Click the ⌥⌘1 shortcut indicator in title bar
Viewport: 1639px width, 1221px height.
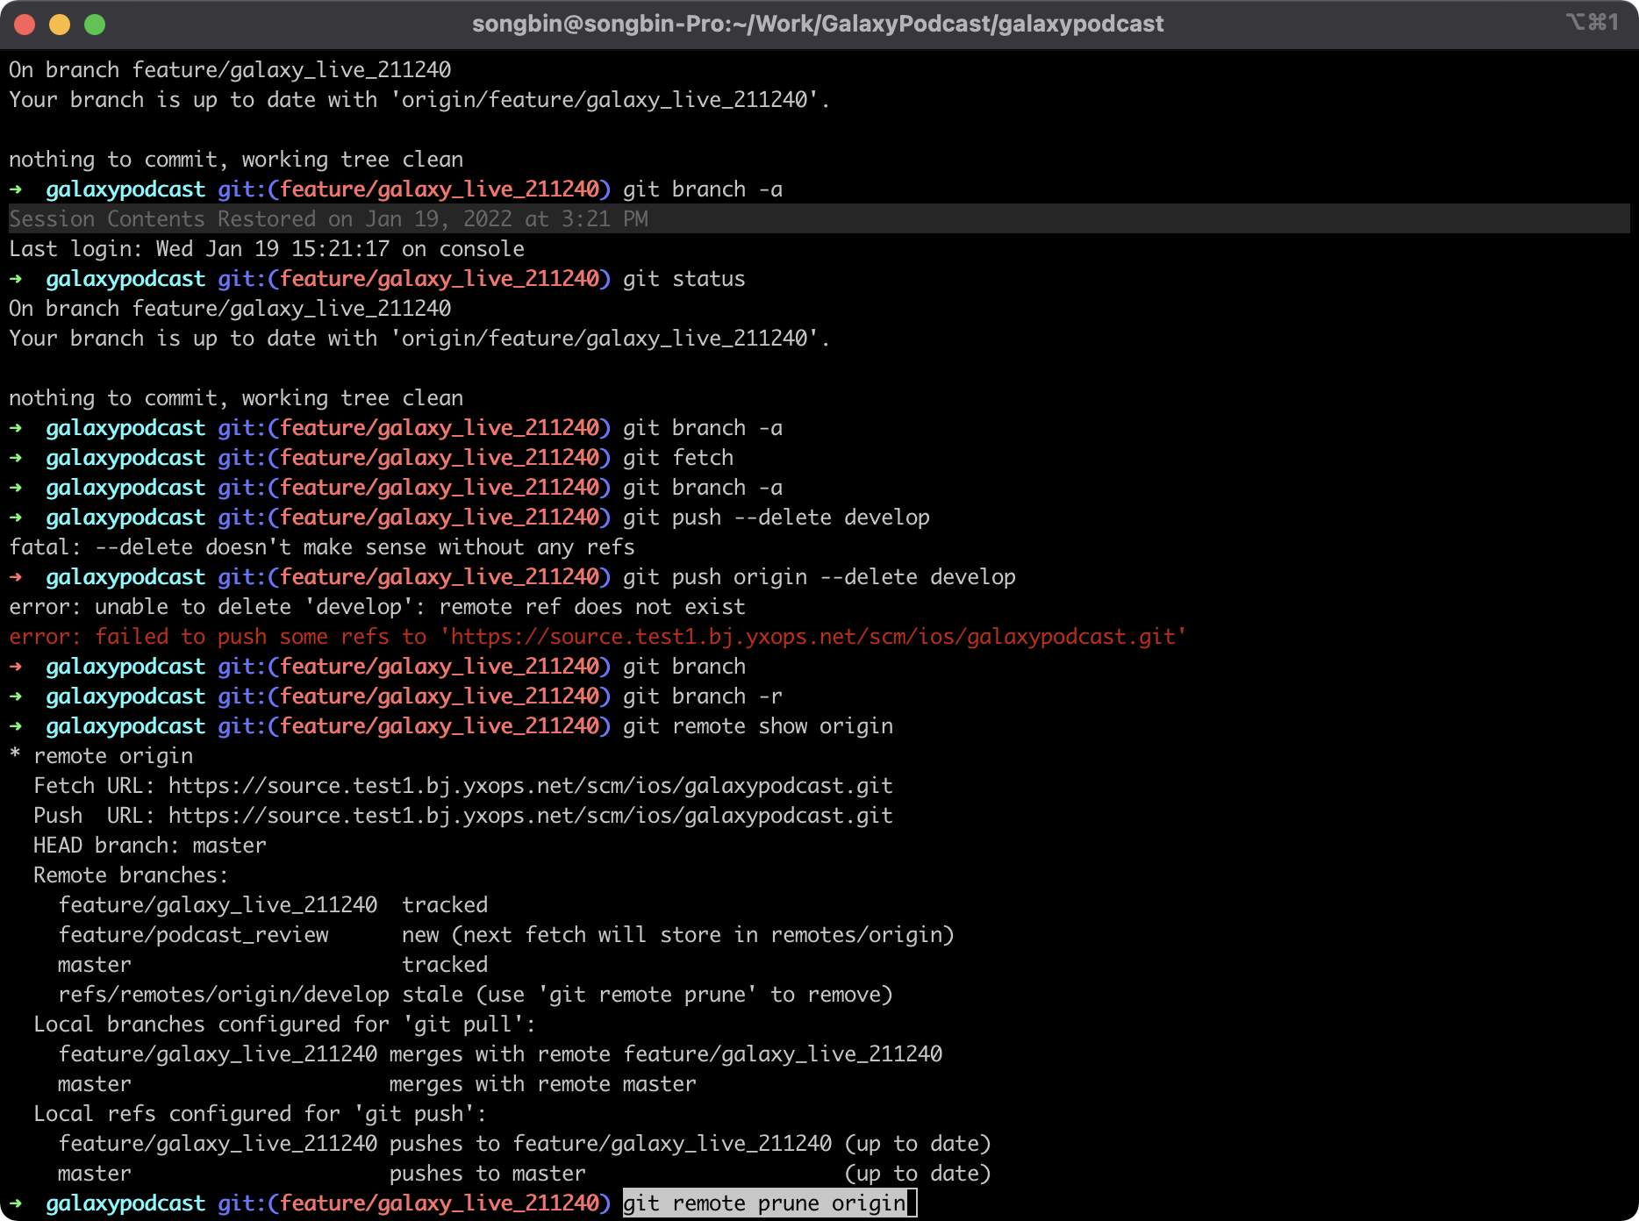pyautogui.click(x=1592, y=22)
